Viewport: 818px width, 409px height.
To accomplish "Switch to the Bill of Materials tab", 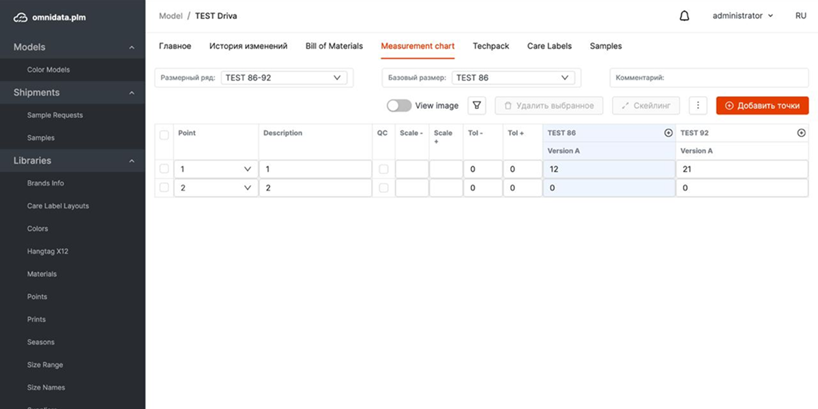I will pos(334,46).
